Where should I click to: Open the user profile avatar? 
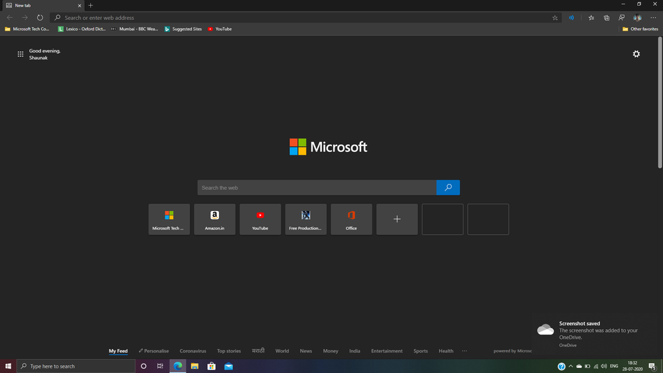637,18
